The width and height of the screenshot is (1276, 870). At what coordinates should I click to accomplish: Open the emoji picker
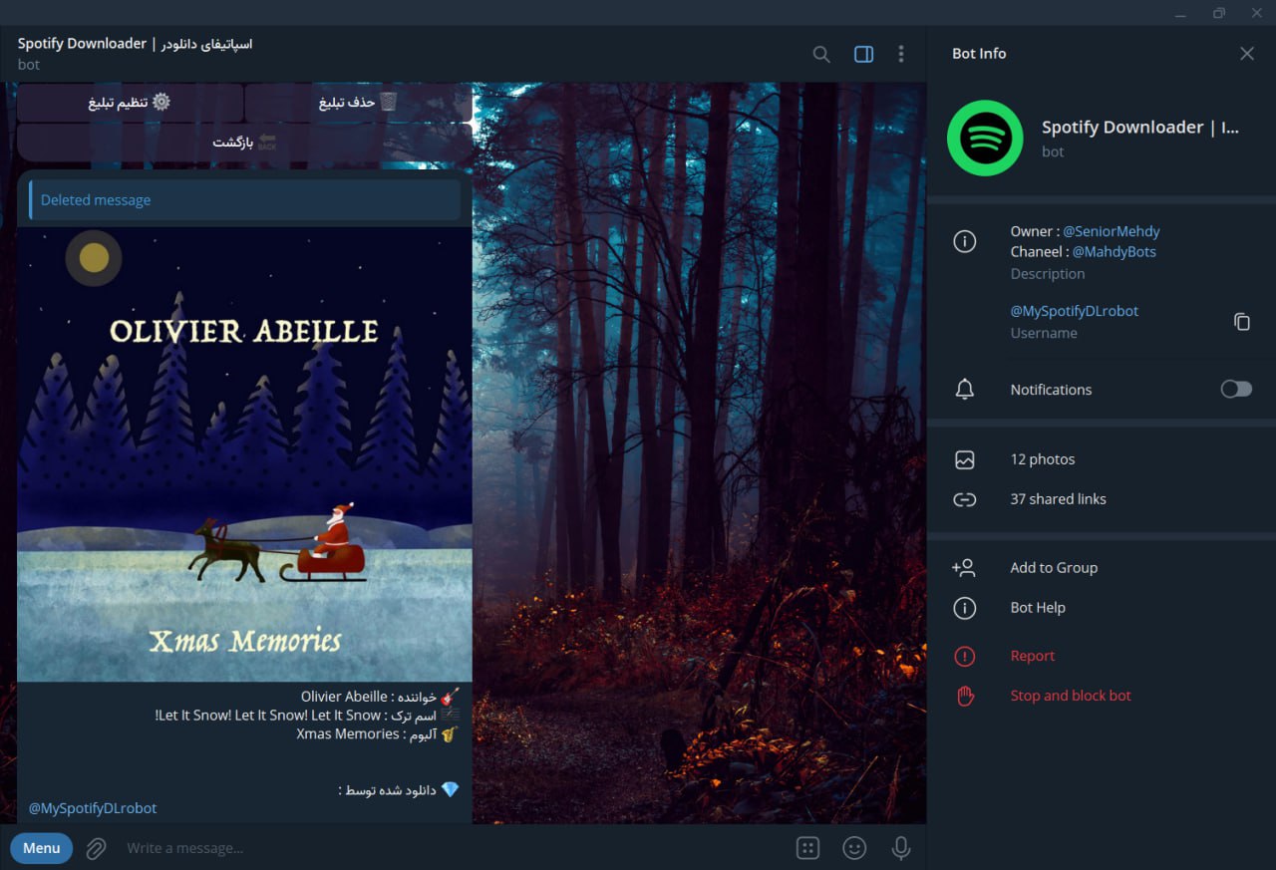854,848
